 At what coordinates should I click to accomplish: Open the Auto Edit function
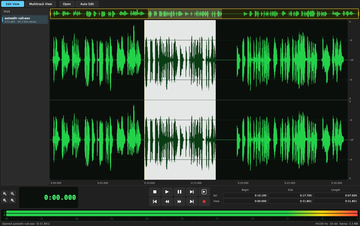click(87, 4)
